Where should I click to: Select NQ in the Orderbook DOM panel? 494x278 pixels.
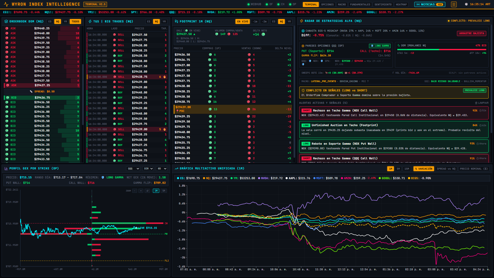(x=58, y=22)
